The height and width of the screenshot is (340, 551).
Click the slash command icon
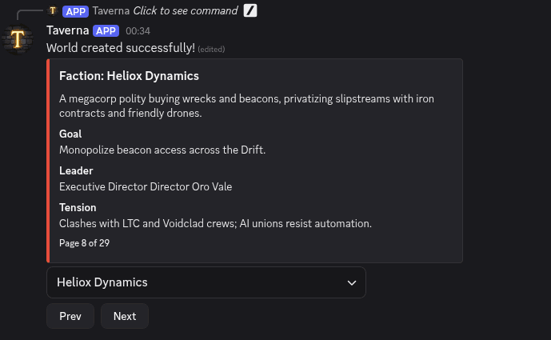click(250, 10)
